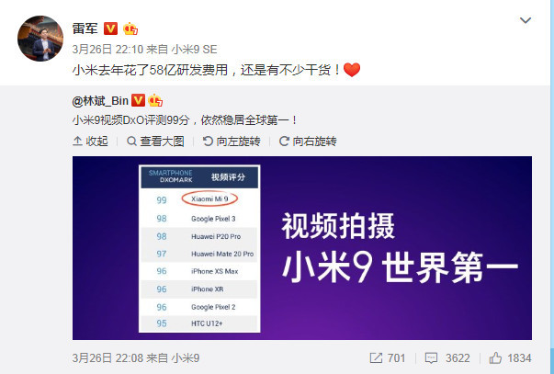Open the 3月26日 22:10 post timestamp
The height and width of the screenshot is (374, 554).
pos(107,49)
